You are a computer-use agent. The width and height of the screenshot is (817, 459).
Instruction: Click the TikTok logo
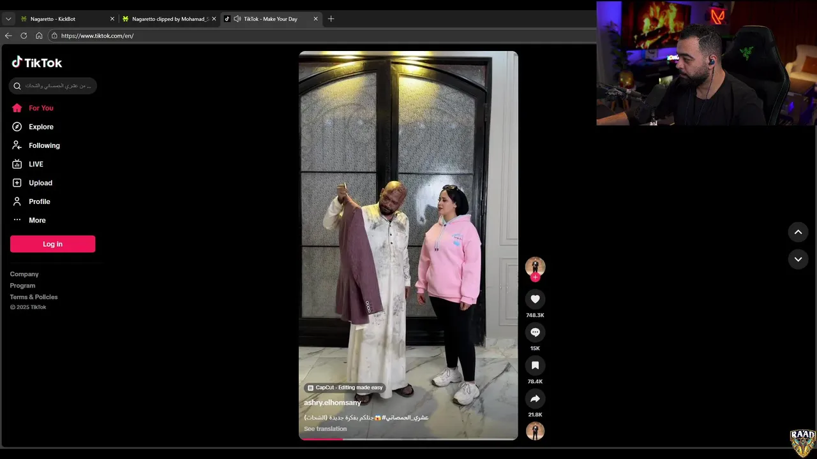pos(37,62)
